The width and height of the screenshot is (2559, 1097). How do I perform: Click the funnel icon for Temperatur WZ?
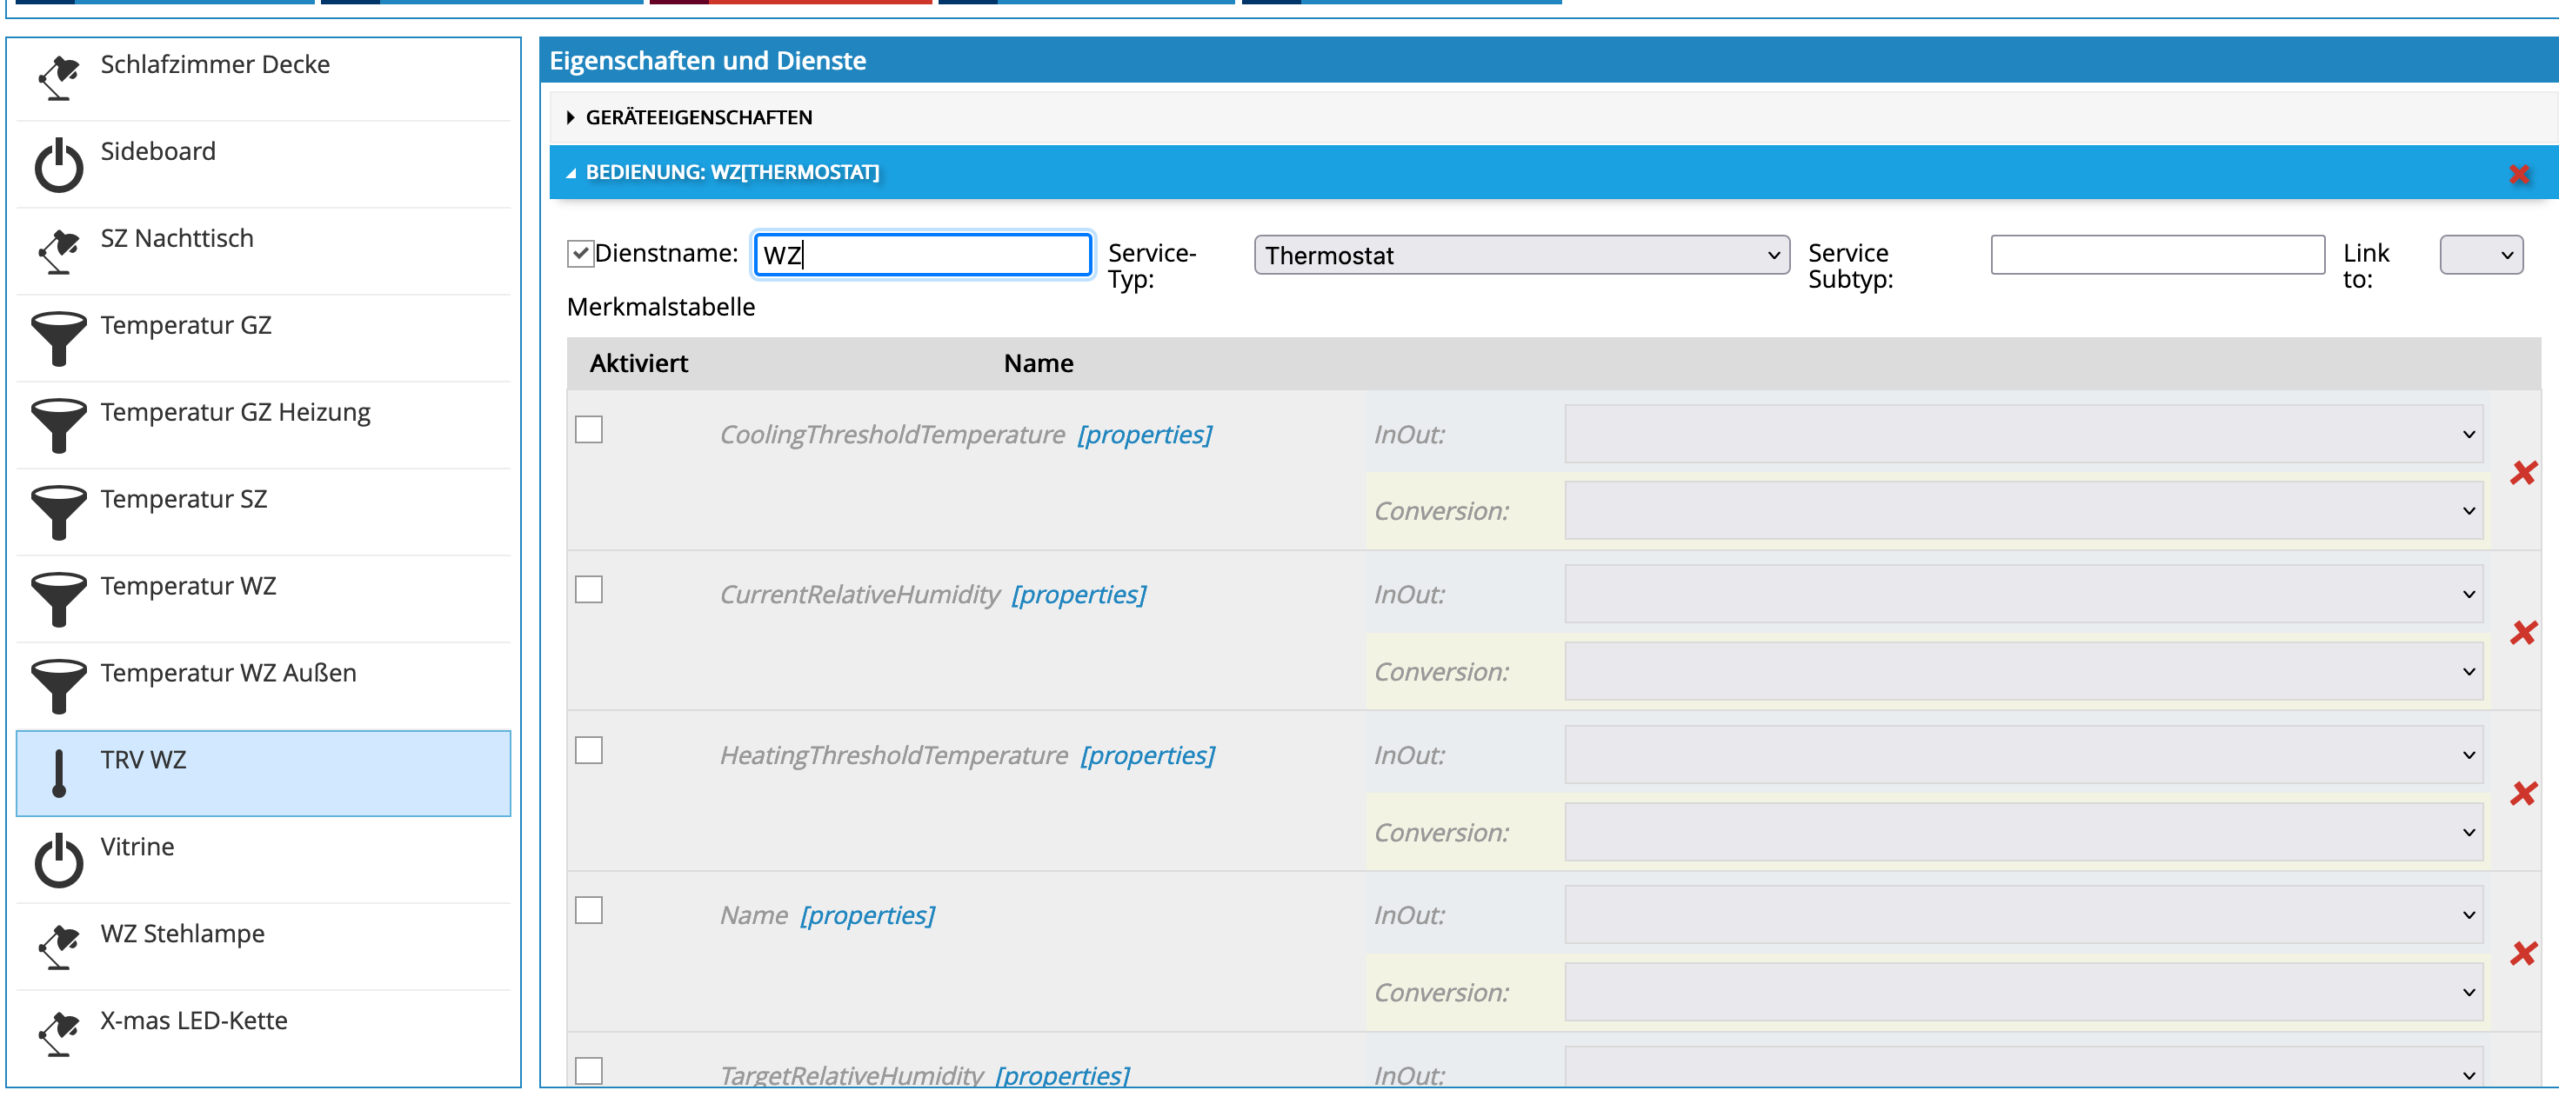click(58, 600)
